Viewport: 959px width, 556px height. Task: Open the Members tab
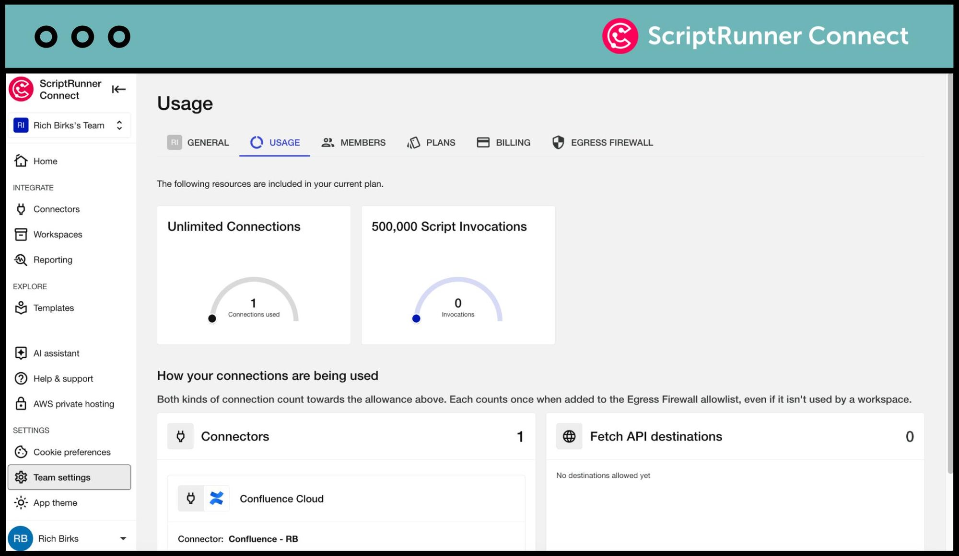pos(353,143)
